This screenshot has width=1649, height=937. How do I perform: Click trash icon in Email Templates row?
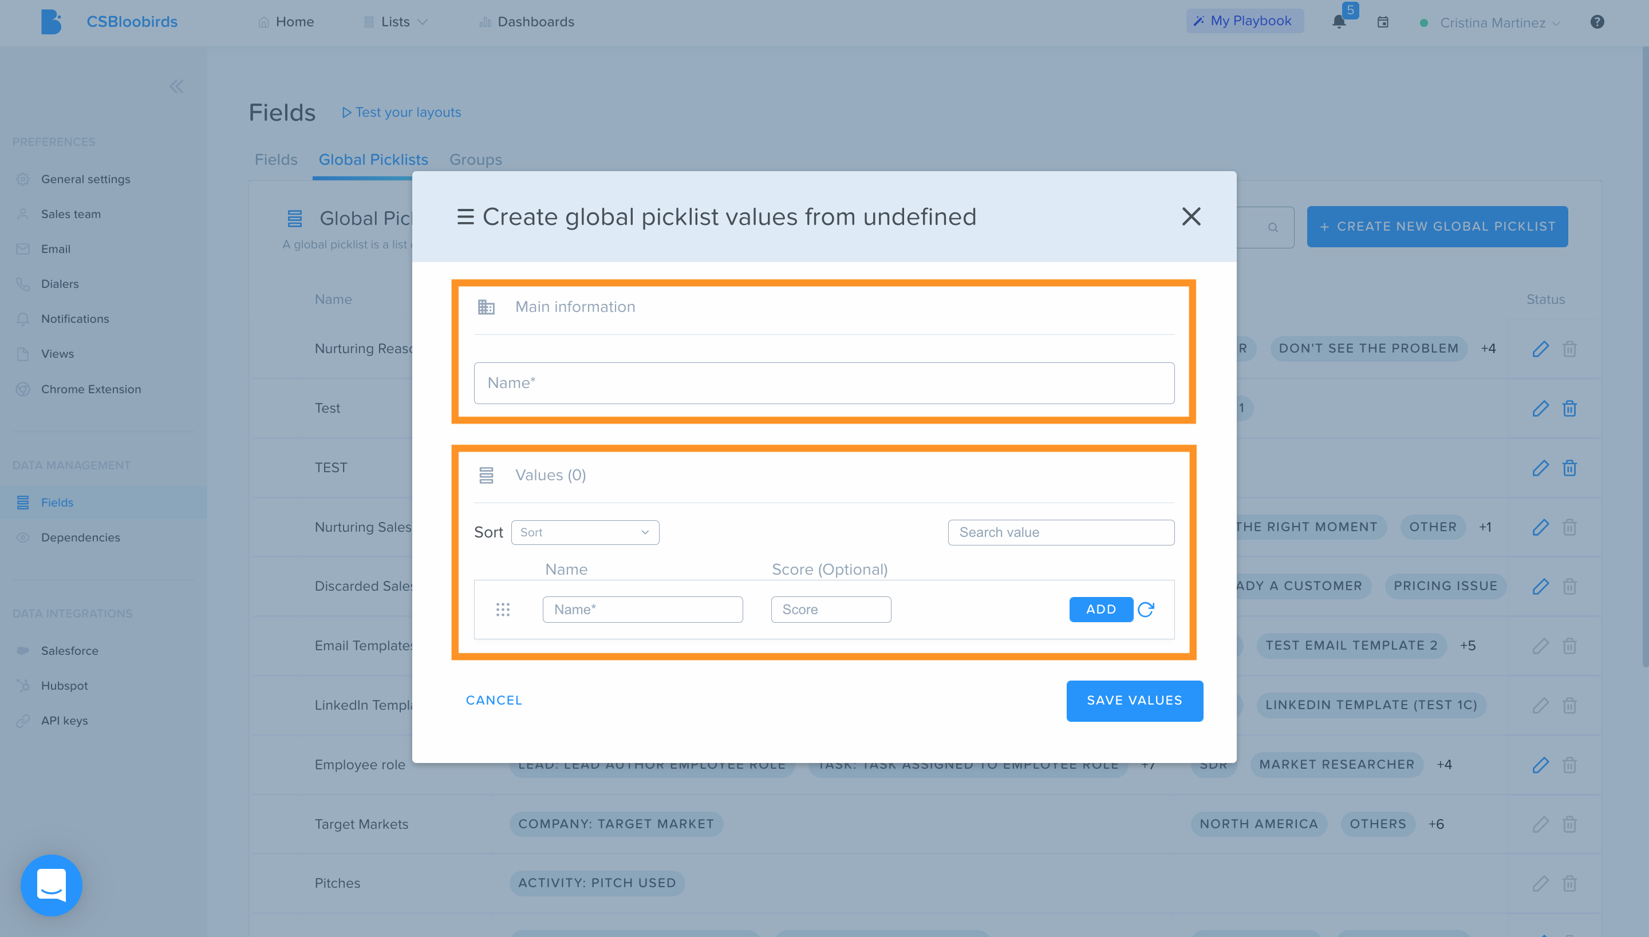pos(1570,646)
